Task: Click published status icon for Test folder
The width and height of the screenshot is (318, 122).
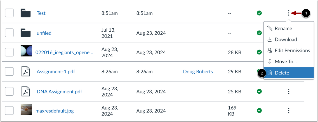Action: 259,13
